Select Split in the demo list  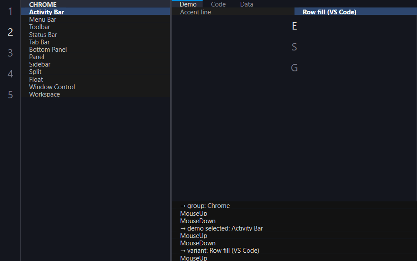(95, 72)
